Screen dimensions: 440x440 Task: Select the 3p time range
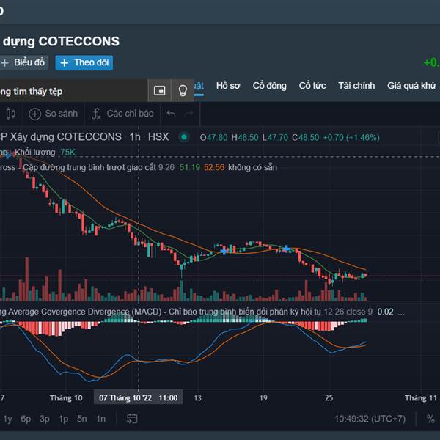click(45, 419)
